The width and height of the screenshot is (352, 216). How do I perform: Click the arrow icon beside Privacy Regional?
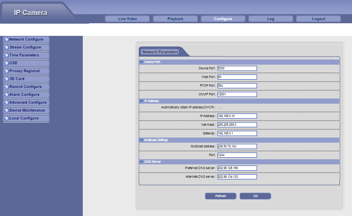coord(7,71)
